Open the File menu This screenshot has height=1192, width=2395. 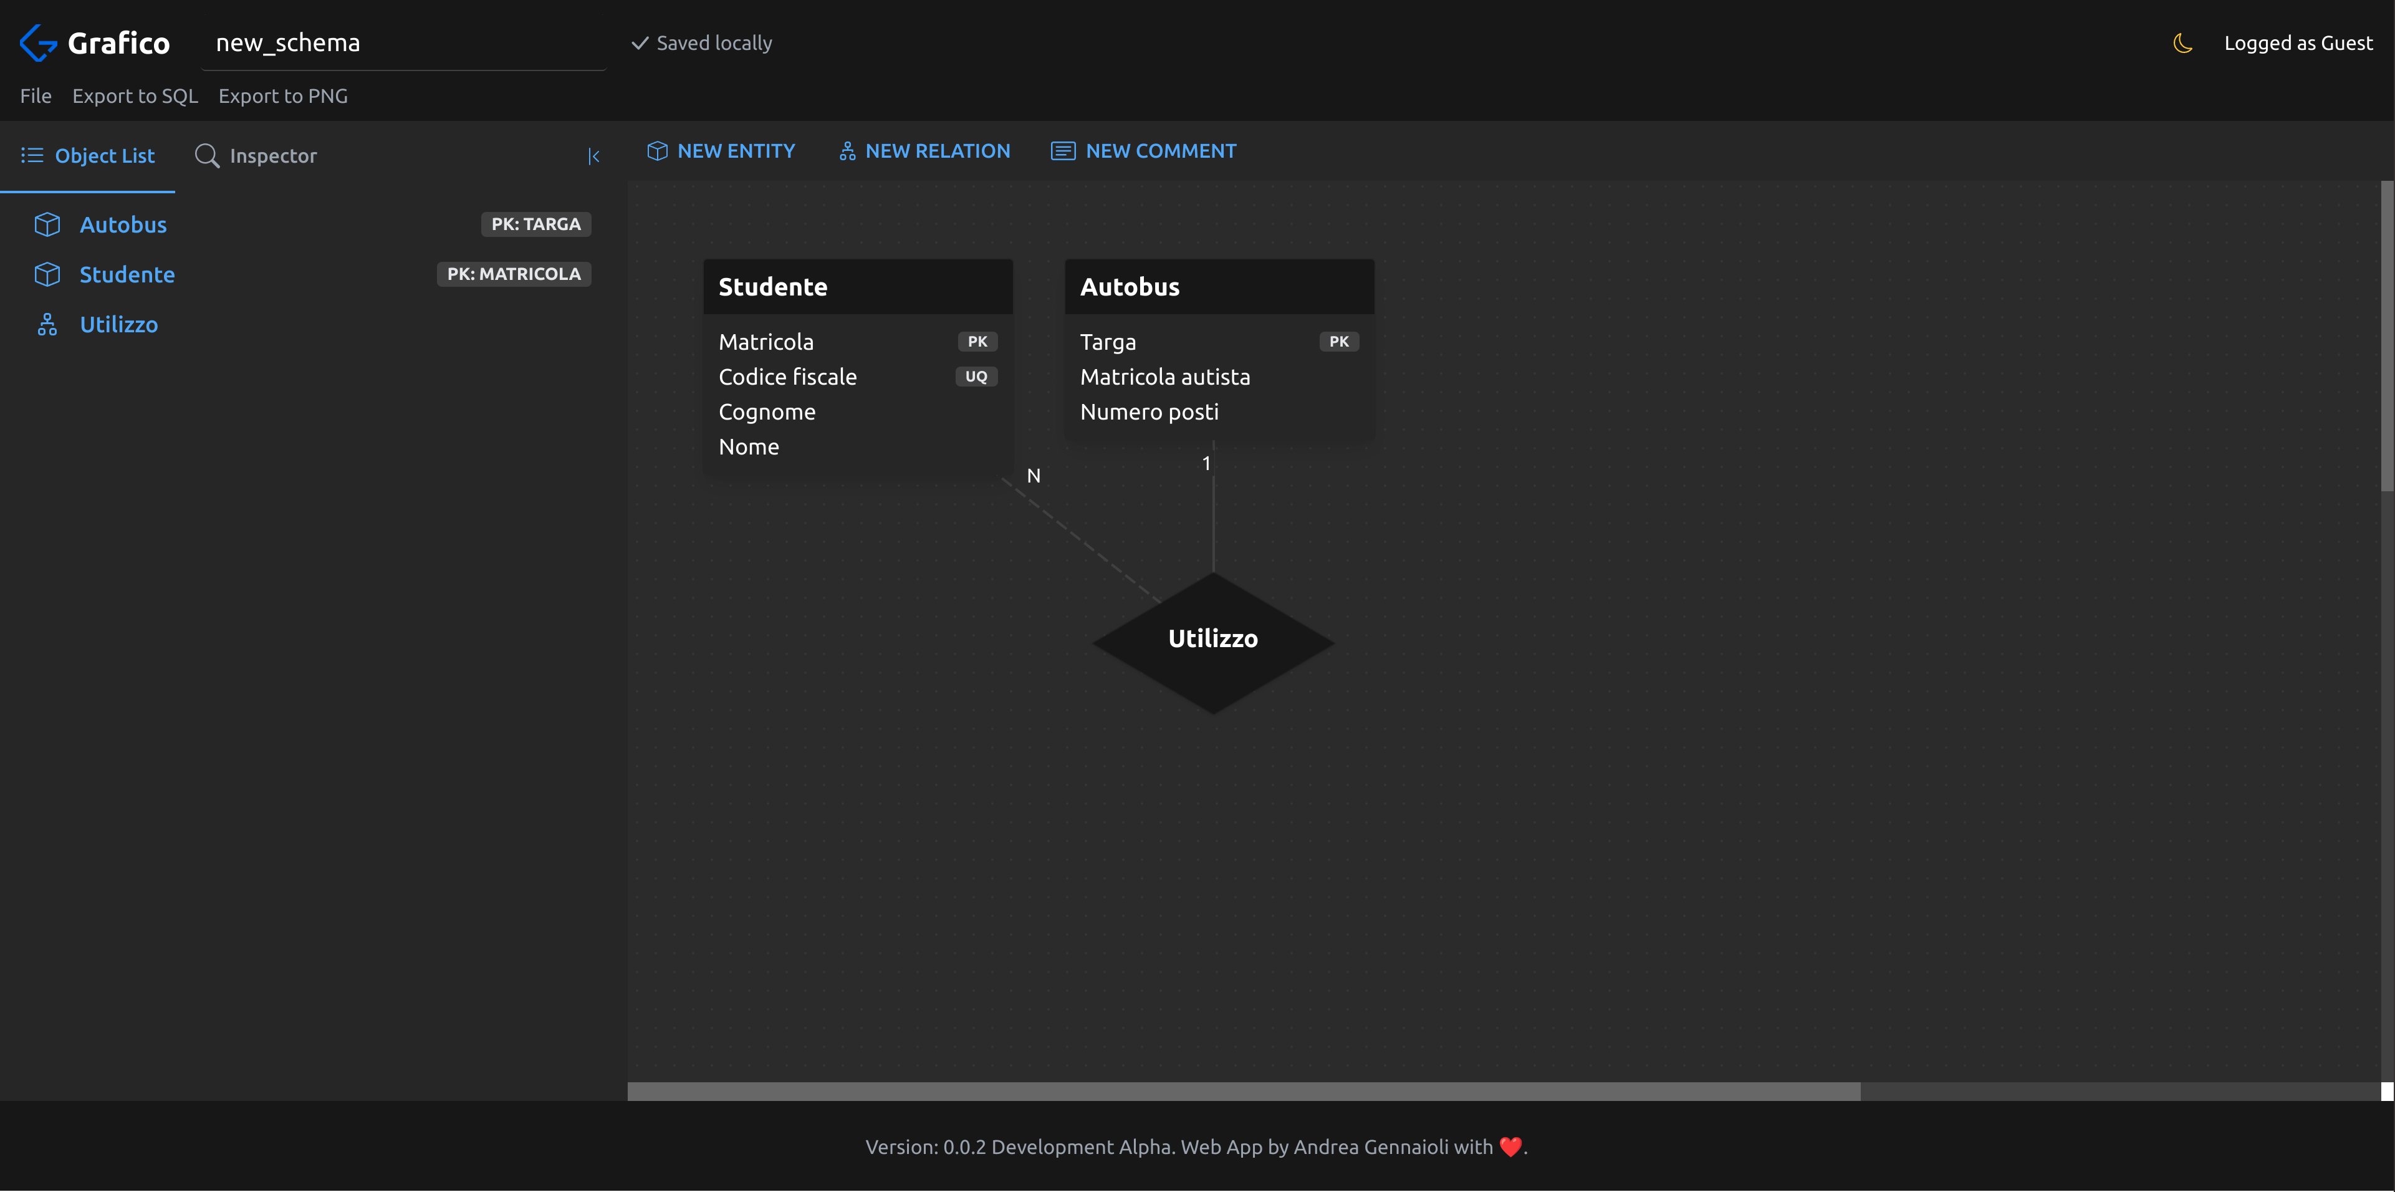pos(36,96)
